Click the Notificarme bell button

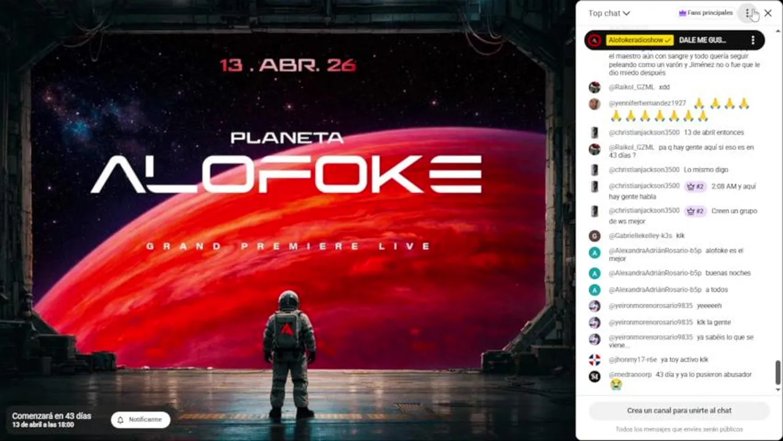(x=140, y=420)
